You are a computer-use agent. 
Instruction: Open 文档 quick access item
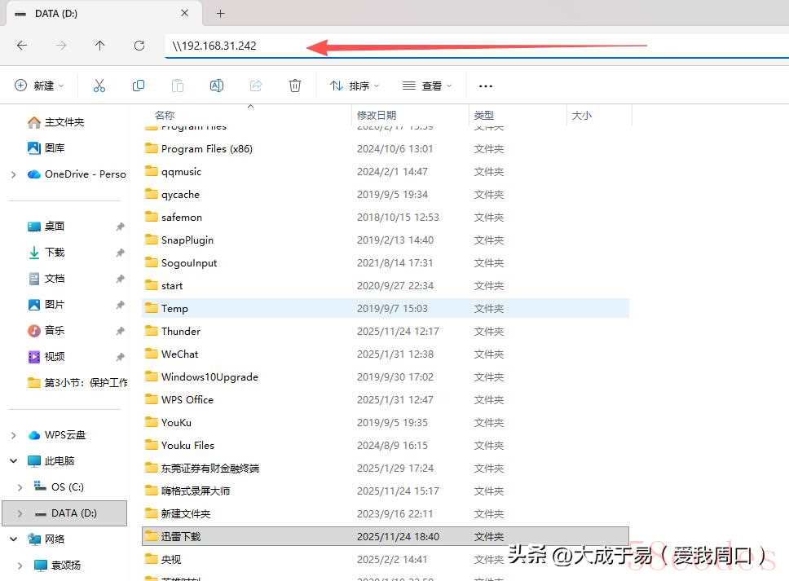coord(46,279)
